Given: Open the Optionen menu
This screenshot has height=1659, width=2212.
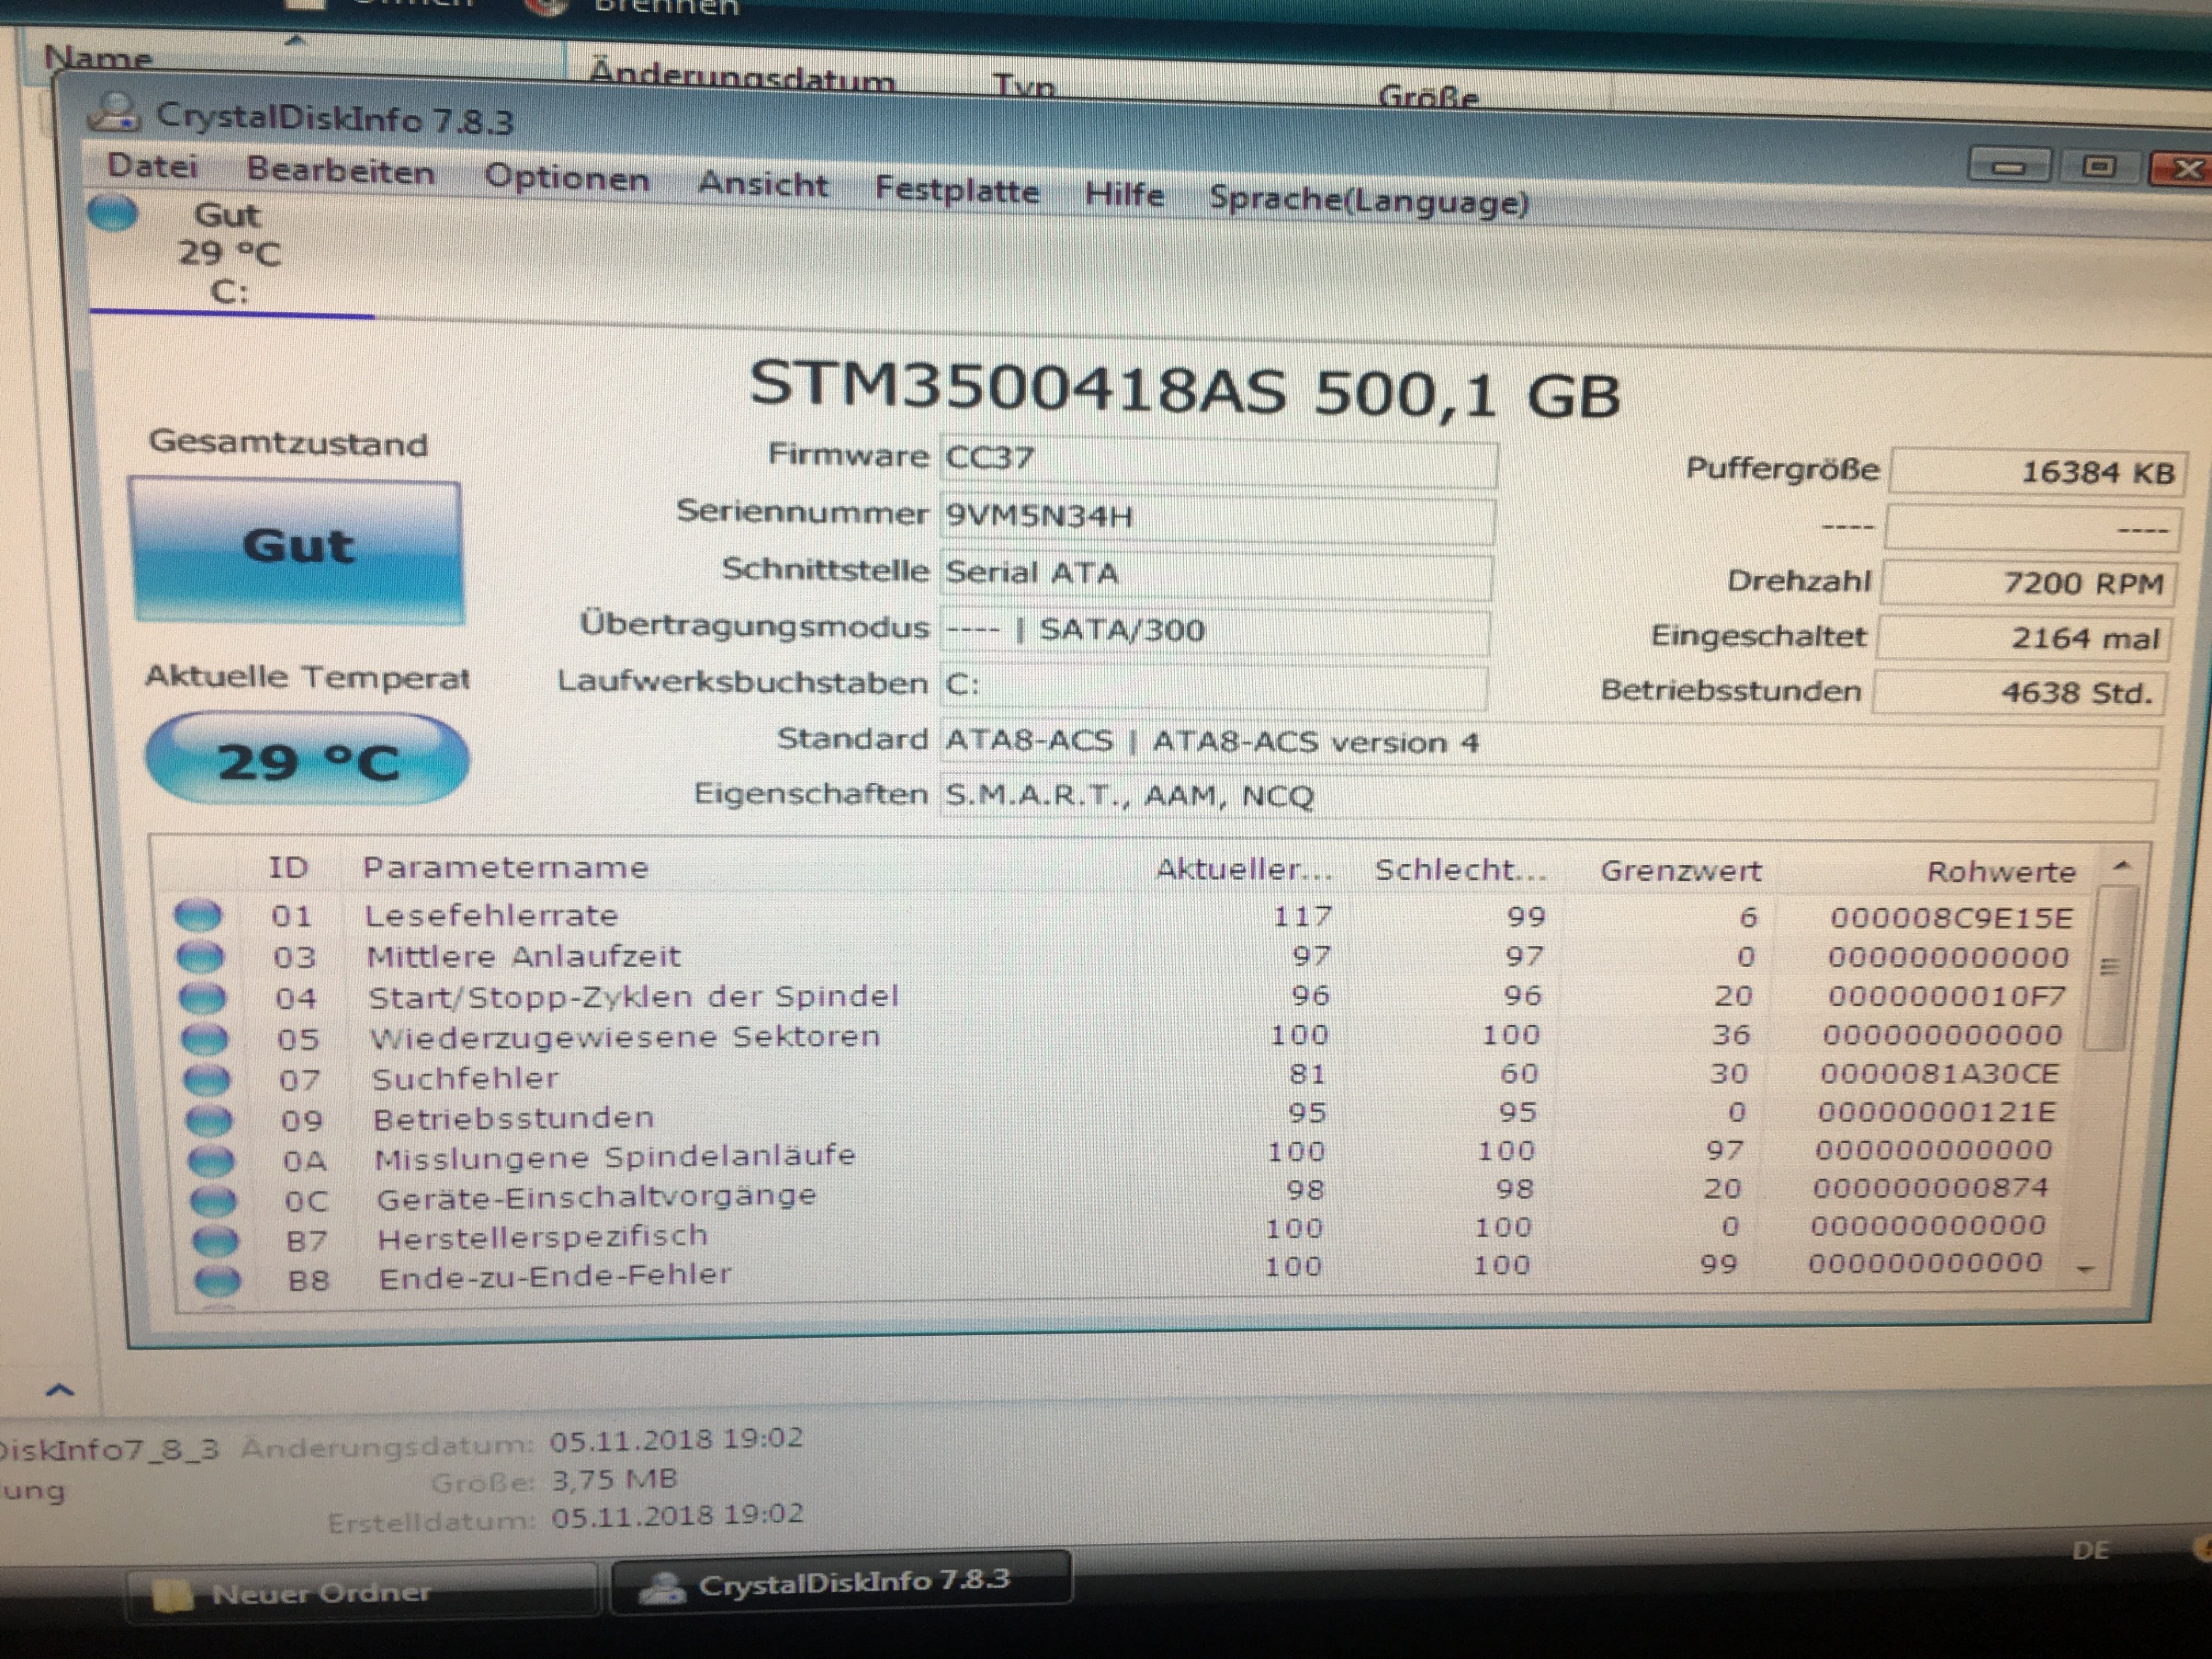Looking at the screenshot, I should (x=566, y=179).
